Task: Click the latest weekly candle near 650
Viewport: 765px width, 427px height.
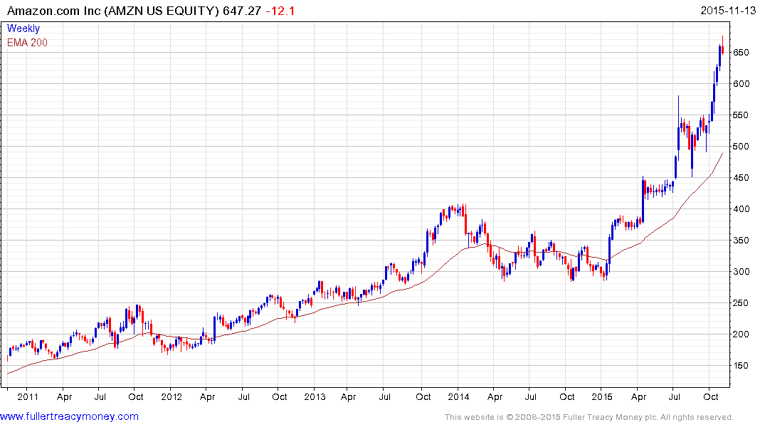Action: tap(722, 49)
